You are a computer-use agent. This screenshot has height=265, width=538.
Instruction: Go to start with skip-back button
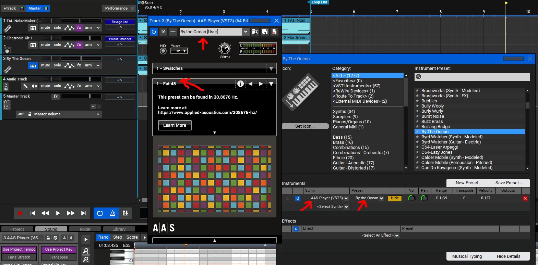tap(33, 213)
